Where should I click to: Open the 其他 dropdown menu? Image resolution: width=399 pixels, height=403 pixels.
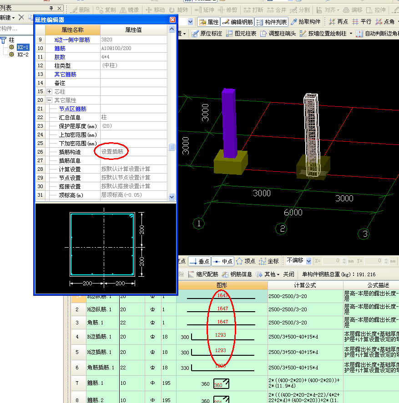click(x=266, y=274)
